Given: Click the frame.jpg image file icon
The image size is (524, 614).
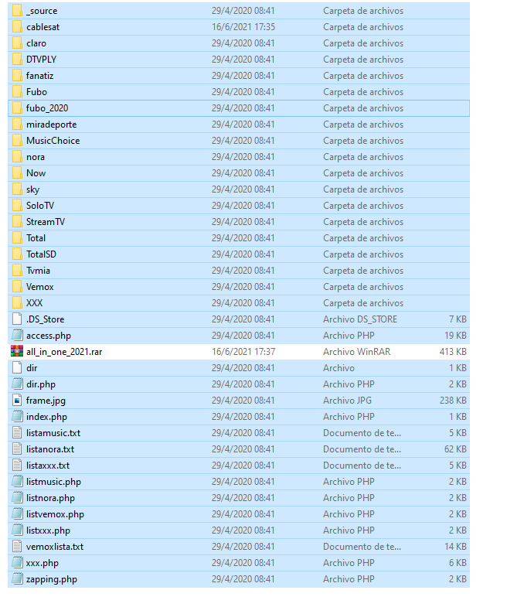Looking at the screenshot, I should tap(17, 400).
